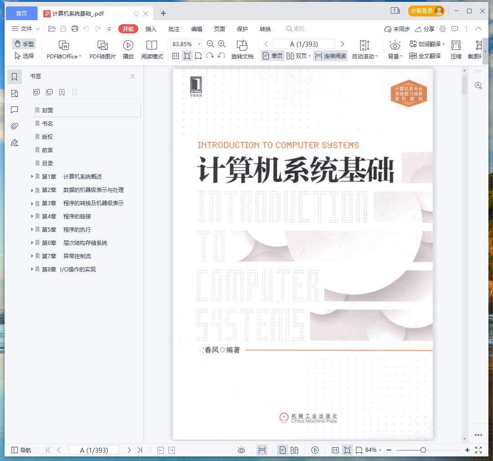
Task: Toggle 连续阅读 continuous reading
Action: point(330,56)
